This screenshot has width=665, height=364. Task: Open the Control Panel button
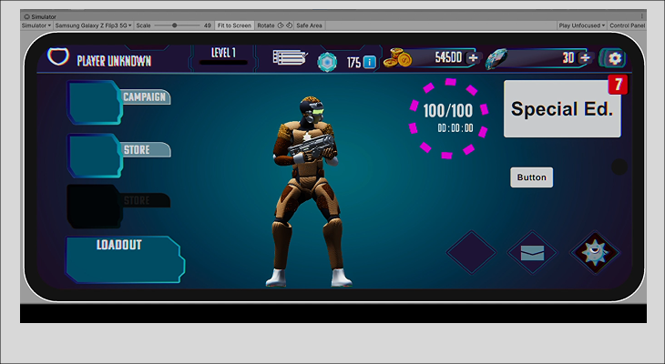pos(627,25)
